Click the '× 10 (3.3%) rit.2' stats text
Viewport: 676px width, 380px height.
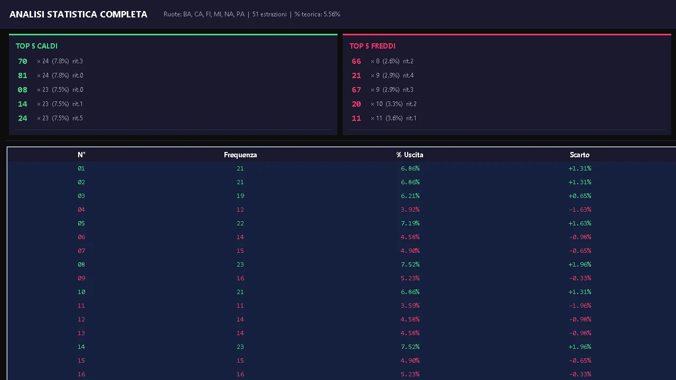tap(393, 104)
